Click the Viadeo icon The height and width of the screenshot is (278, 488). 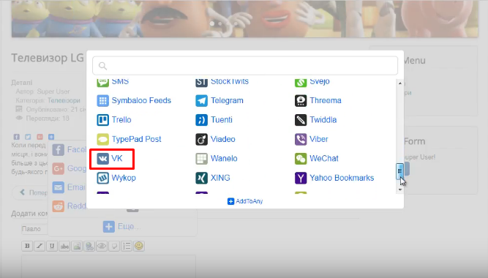coord(202,139)
